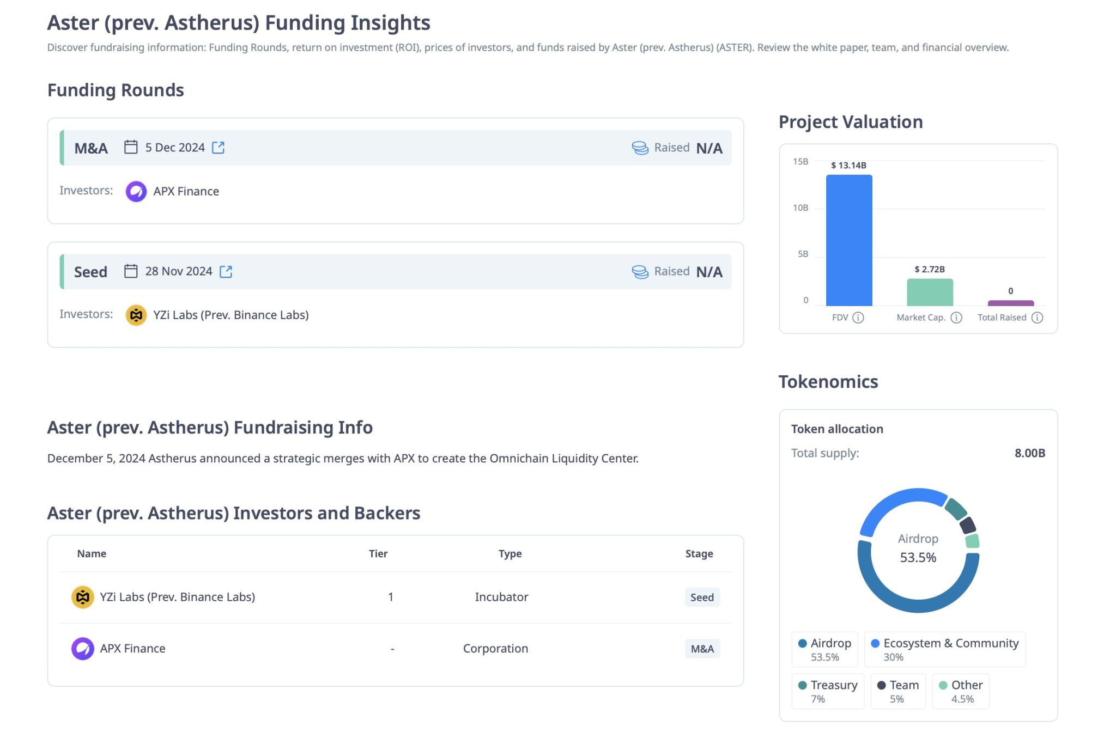Sort table by Tier column header

[x=378, y=554]
